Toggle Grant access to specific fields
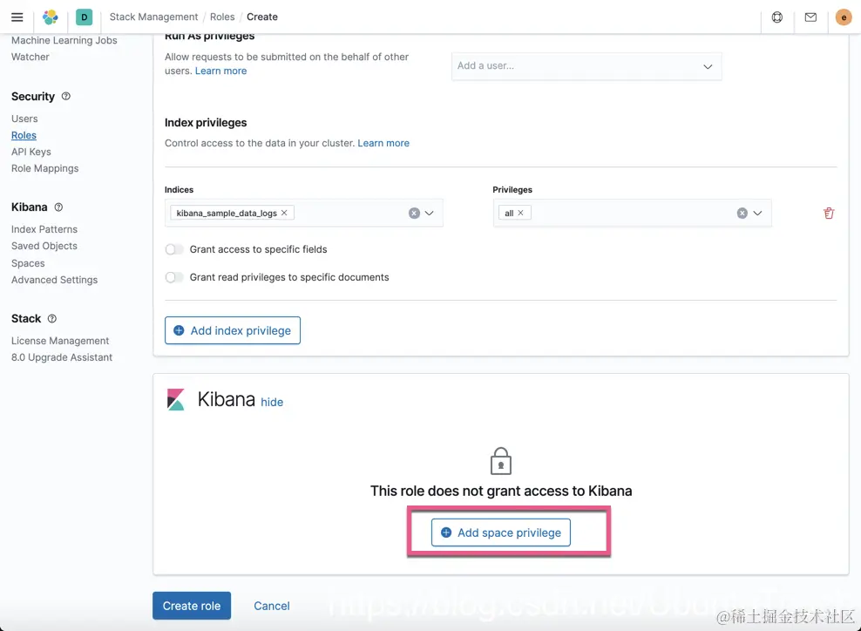The height and width of the screenshot is (631, 861). 174,249
